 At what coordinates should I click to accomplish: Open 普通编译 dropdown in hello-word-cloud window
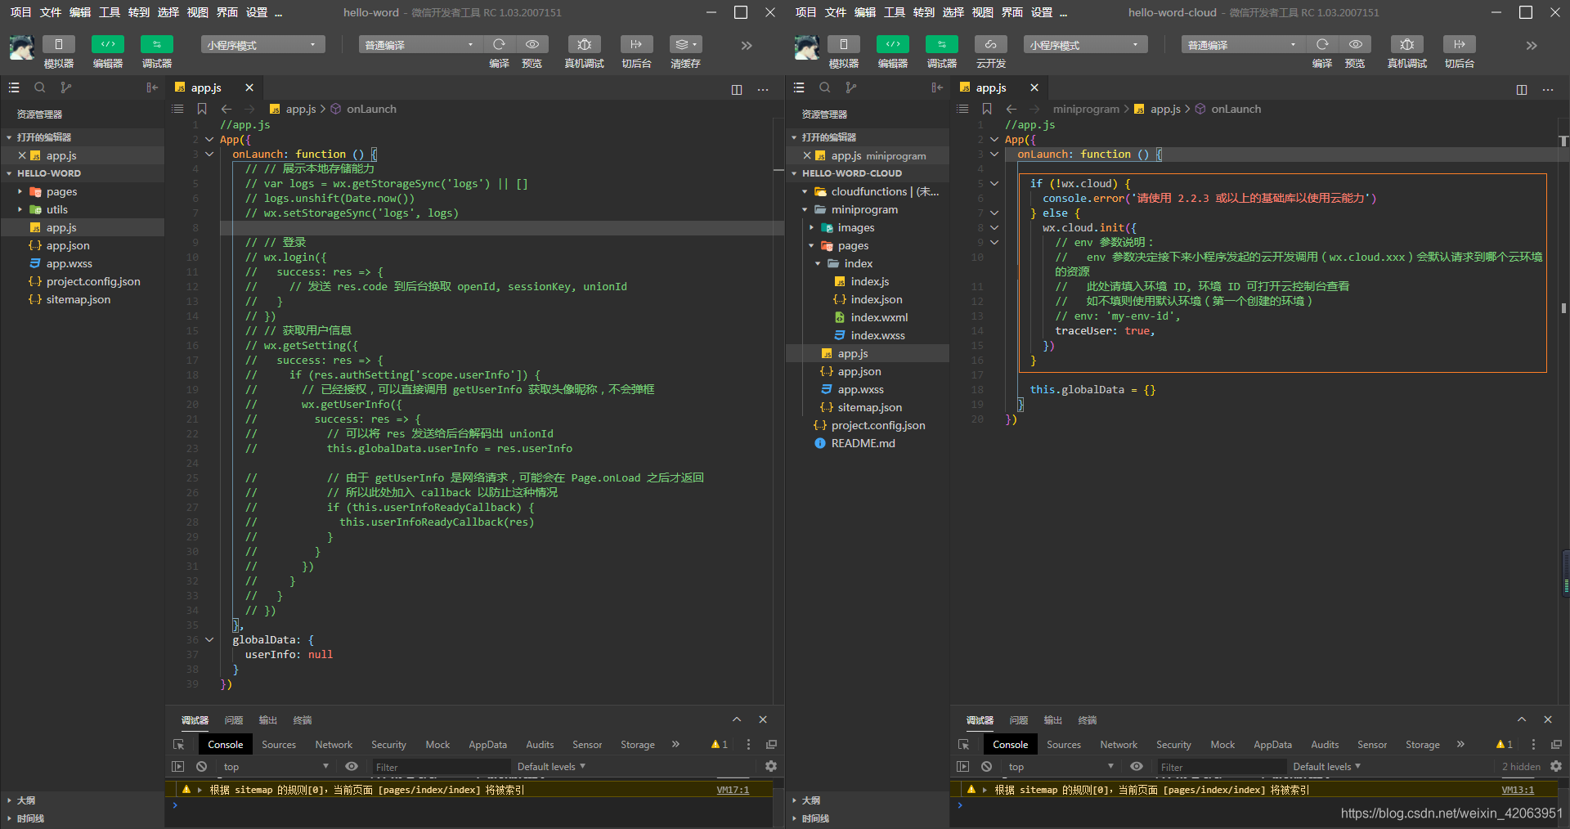tap(1242, 45)
